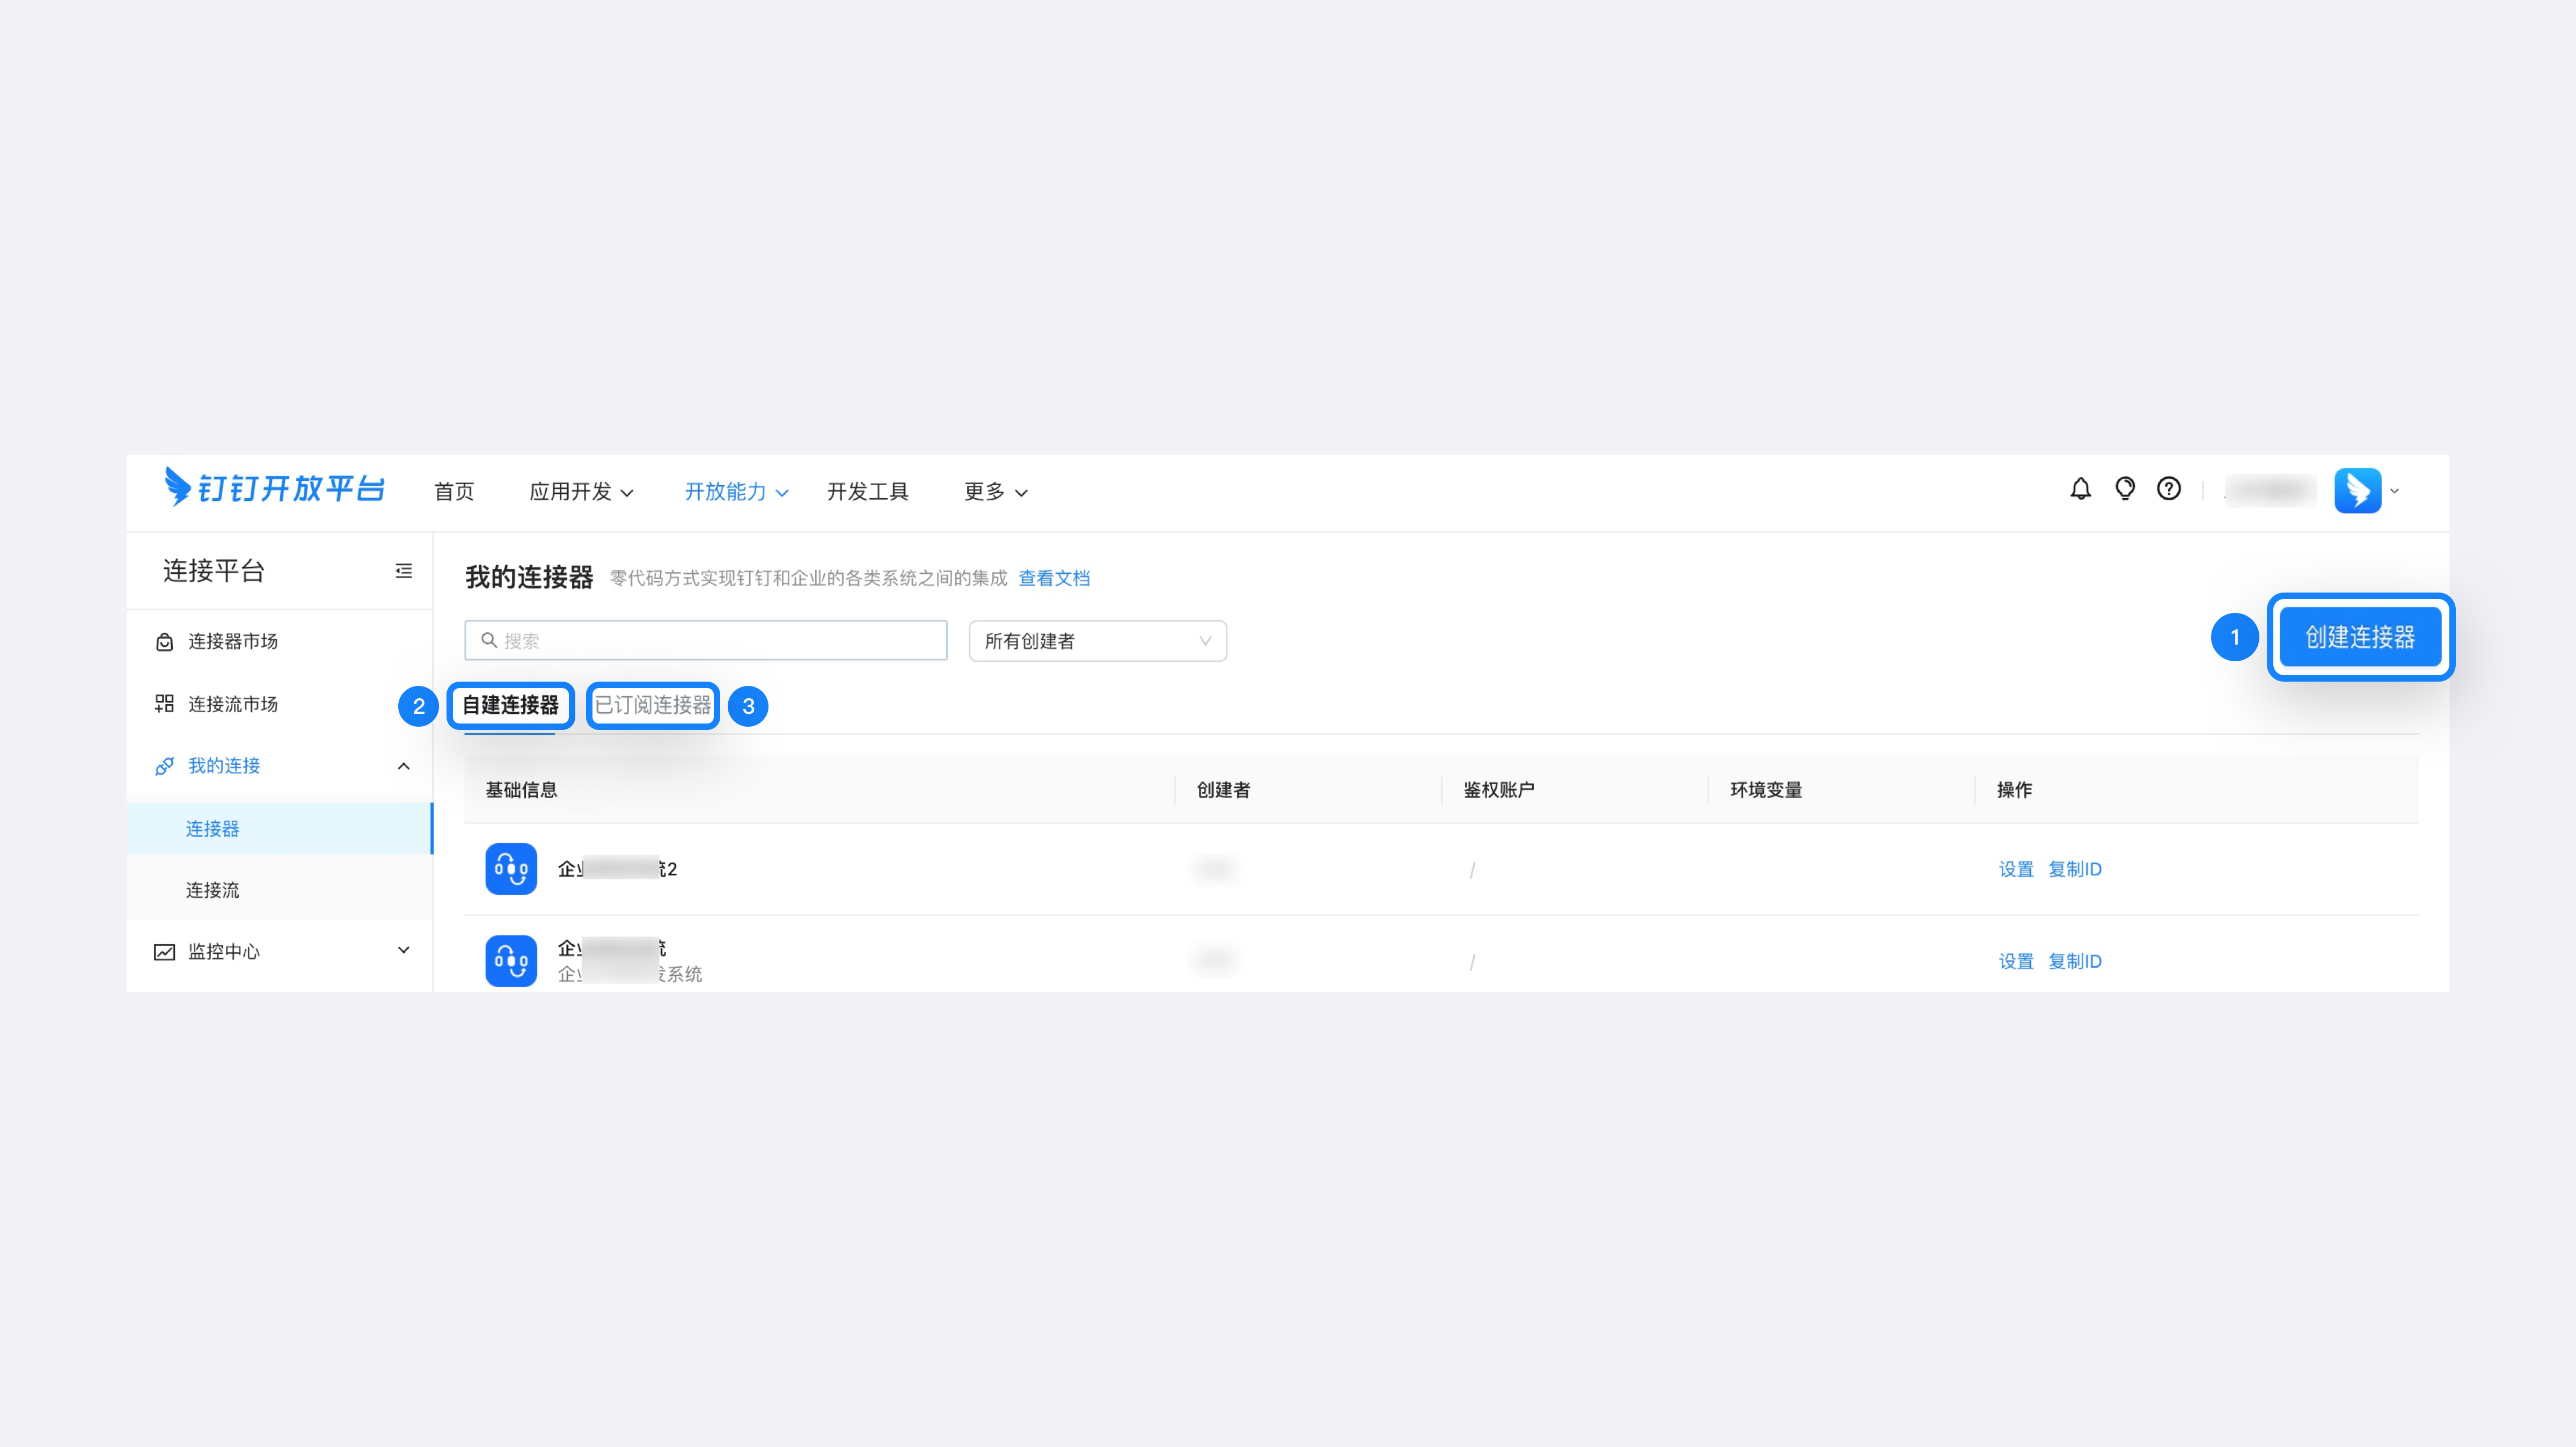Open the 所有创建者 filter dropdown
The image size is (2576, 1447).
pos(1097,641)
